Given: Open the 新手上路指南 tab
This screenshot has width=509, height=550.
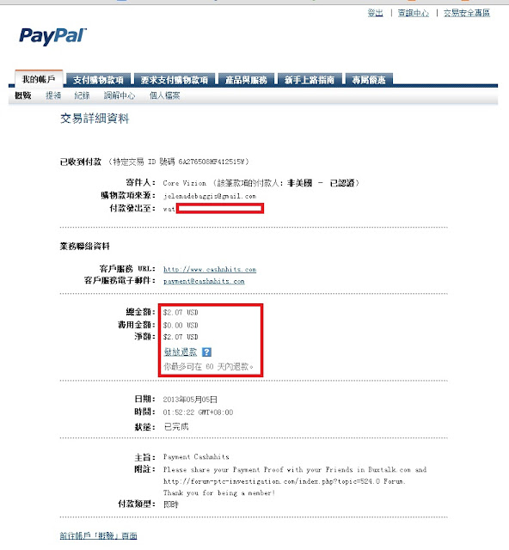Looking at the screenshot, I should click(310, 80).
